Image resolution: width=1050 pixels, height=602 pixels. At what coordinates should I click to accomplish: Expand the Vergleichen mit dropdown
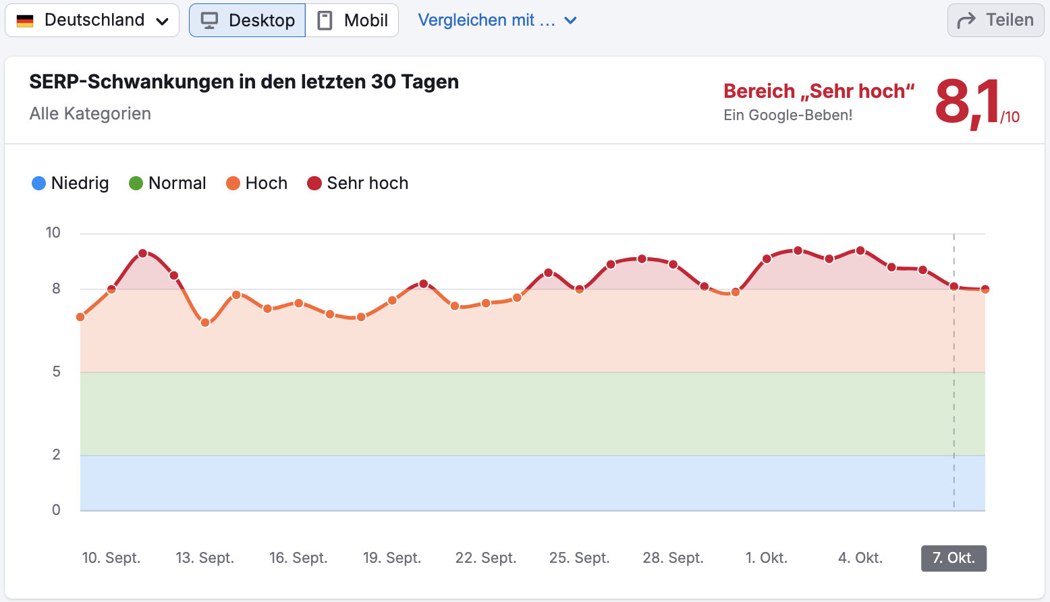pyautogui.click(x=497, y=20)
